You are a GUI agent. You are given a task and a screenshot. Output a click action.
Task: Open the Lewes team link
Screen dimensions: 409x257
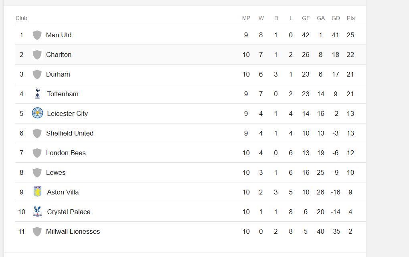click(x=56, y=172)
